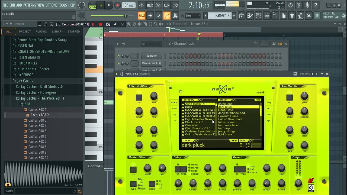This screenshot has height=195, width=347.
Task: Select Cactus 808 5 sample
Action: coord(37,131)
